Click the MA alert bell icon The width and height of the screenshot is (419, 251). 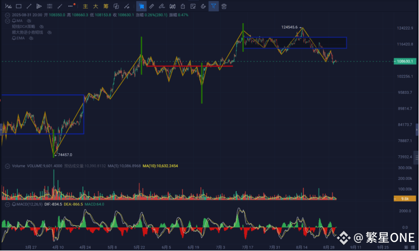(x=14, y=21)
